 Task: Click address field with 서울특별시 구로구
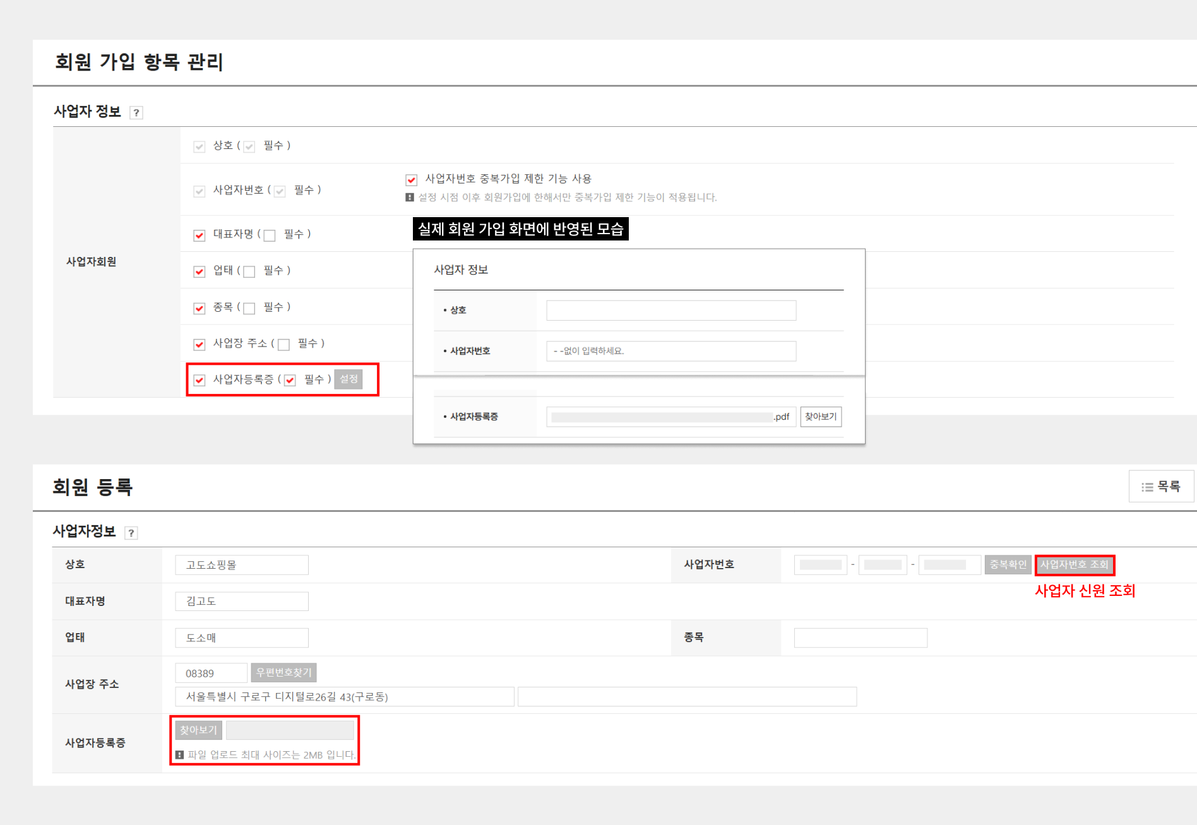(x=345, y=697)
